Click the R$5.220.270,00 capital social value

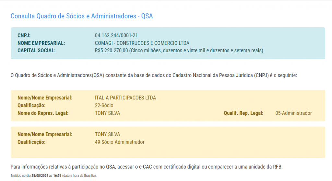pos(112,50)
